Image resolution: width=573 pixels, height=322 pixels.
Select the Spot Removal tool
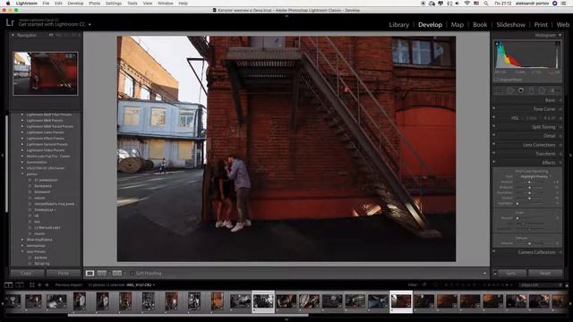pyautogui.click(x=510, y=90)
